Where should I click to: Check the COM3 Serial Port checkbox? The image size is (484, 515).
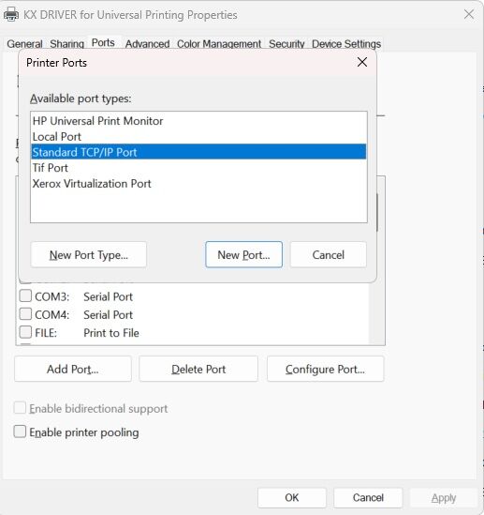click(25, 295)
